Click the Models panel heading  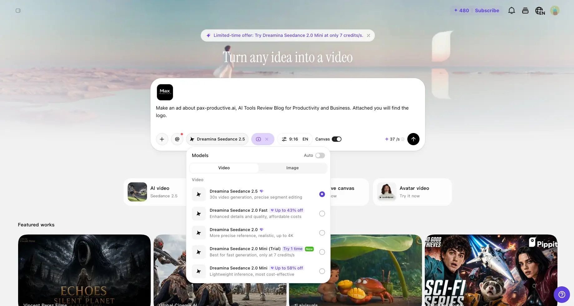[x=200, y=155]
